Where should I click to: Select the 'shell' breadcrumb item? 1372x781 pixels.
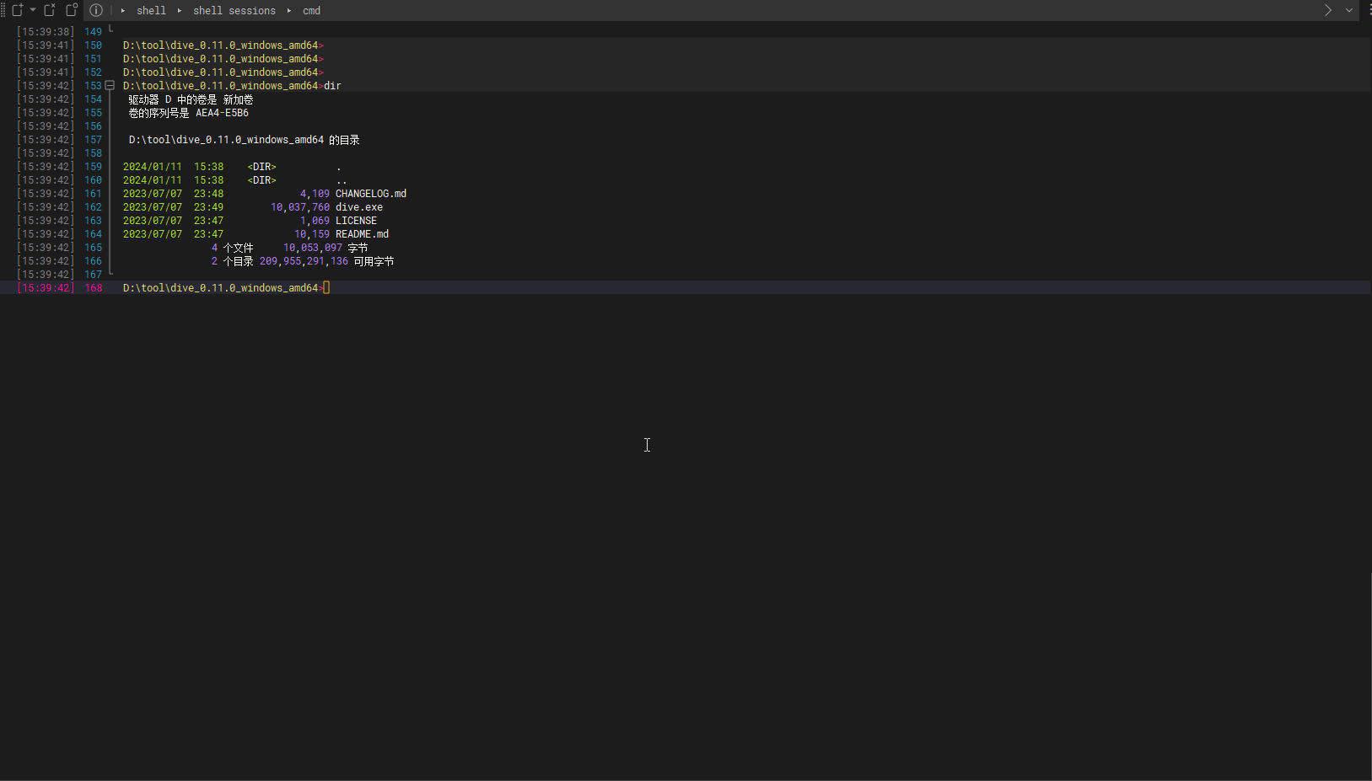coord(151,11)
